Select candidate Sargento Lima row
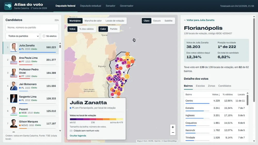 pos(31,99)
